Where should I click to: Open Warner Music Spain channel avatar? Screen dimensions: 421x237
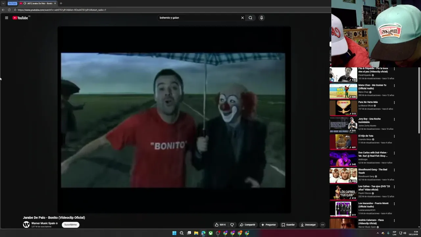pos(26,224)
